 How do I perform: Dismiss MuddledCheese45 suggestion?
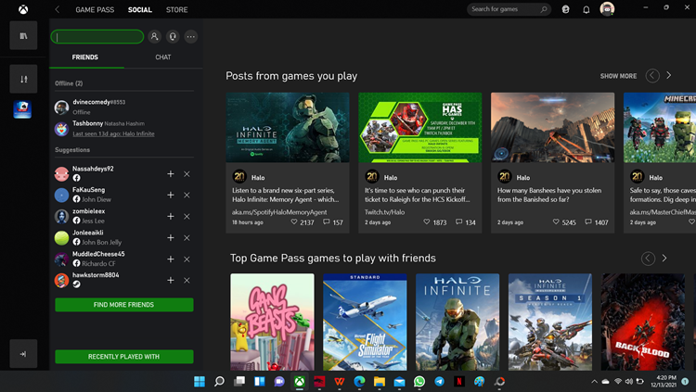click(187, 259)
